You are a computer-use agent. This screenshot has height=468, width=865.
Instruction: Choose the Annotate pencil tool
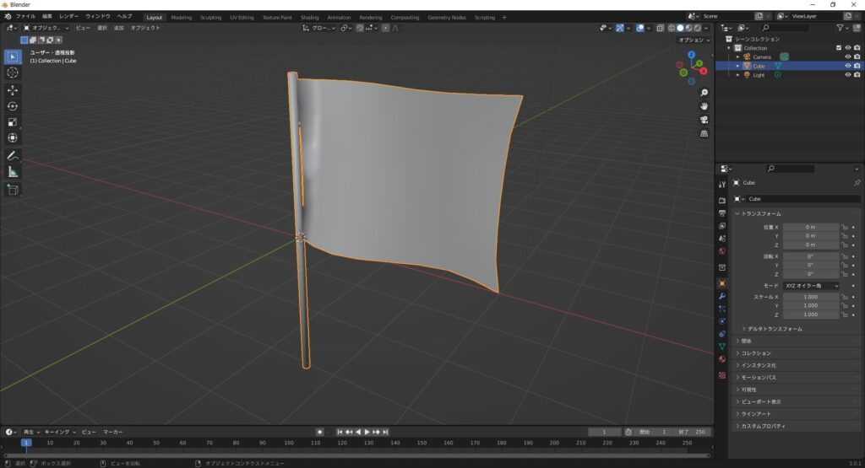(x=13, y=156)
